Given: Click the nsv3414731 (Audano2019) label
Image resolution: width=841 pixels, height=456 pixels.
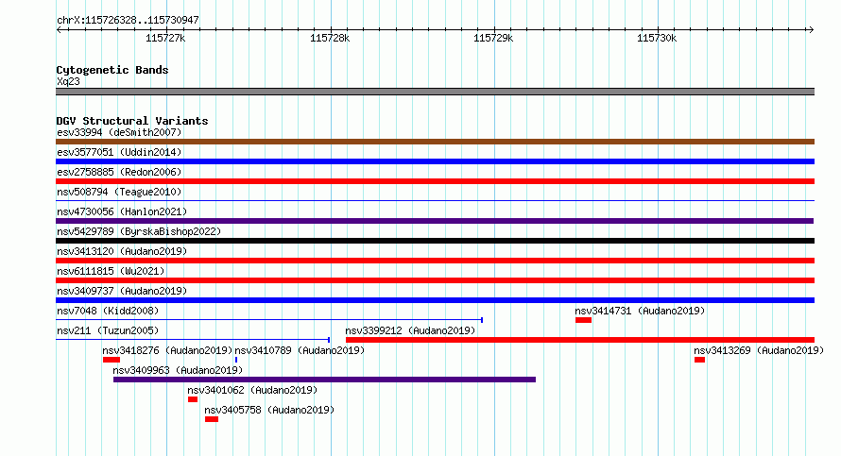Looking at the screenshot, I should coord(640,311).
